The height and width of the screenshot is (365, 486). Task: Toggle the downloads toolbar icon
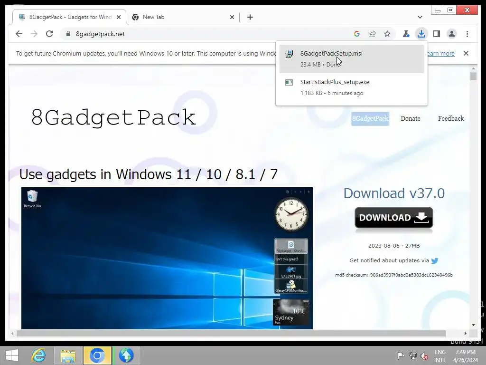click(x=421, y=34)
